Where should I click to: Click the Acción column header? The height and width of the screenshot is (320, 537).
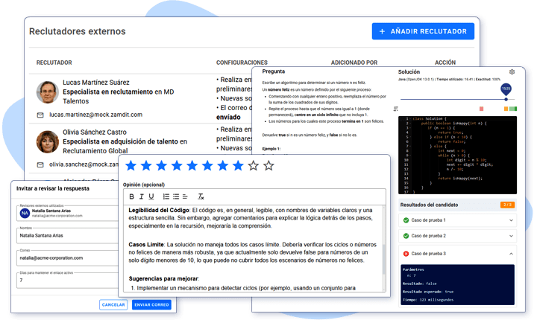coord(445,63)
